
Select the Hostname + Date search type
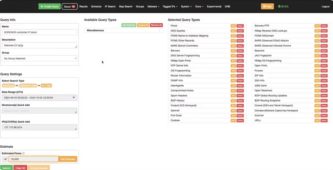pos(28,86)
